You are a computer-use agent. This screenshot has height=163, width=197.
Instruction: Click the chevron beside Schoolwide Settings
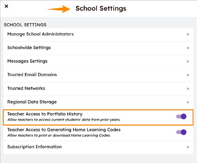tap(188, 48)
